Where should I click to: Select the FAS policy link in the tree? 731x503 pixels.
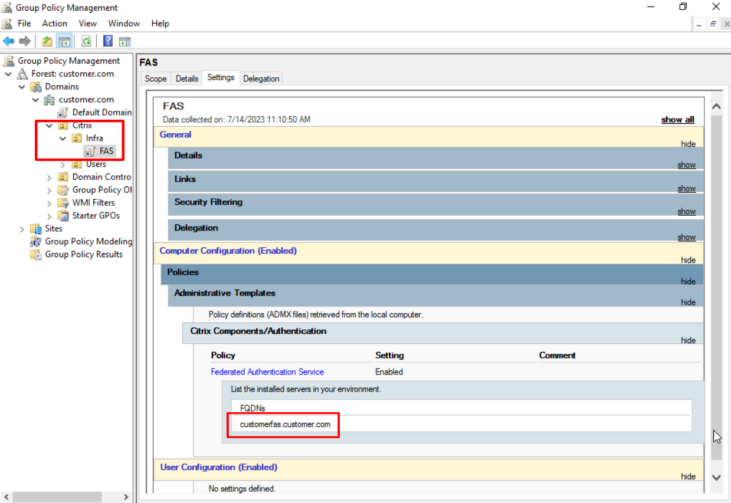(106, 152)
